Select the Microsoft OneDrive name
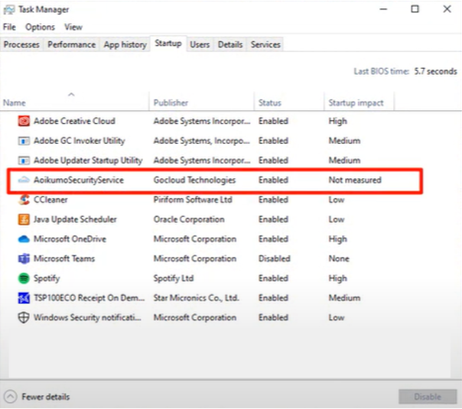462x409 pixels. tap(70, 239)
